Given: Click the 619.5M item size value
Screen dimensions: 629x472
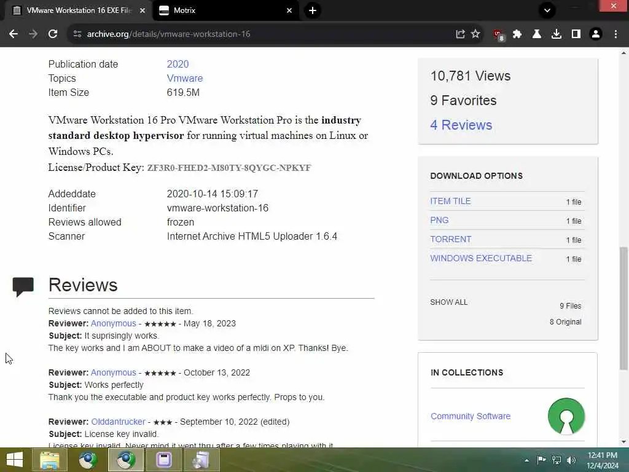Looking at the screenshot, I should (183, 92).
